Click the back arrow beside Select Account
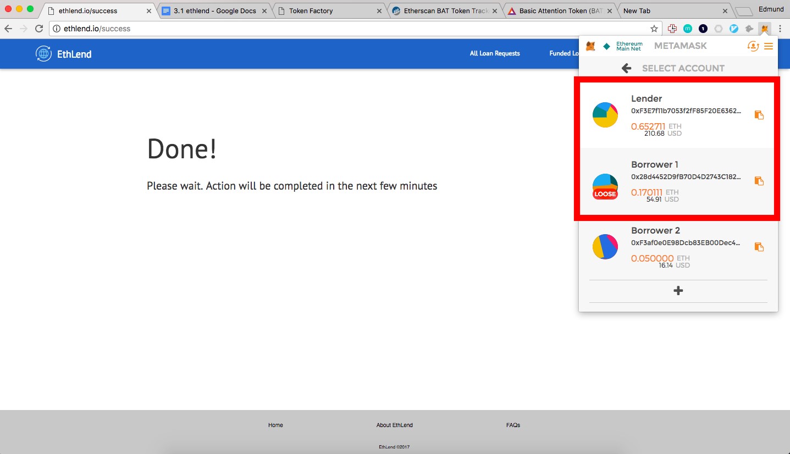 point(626,68)
